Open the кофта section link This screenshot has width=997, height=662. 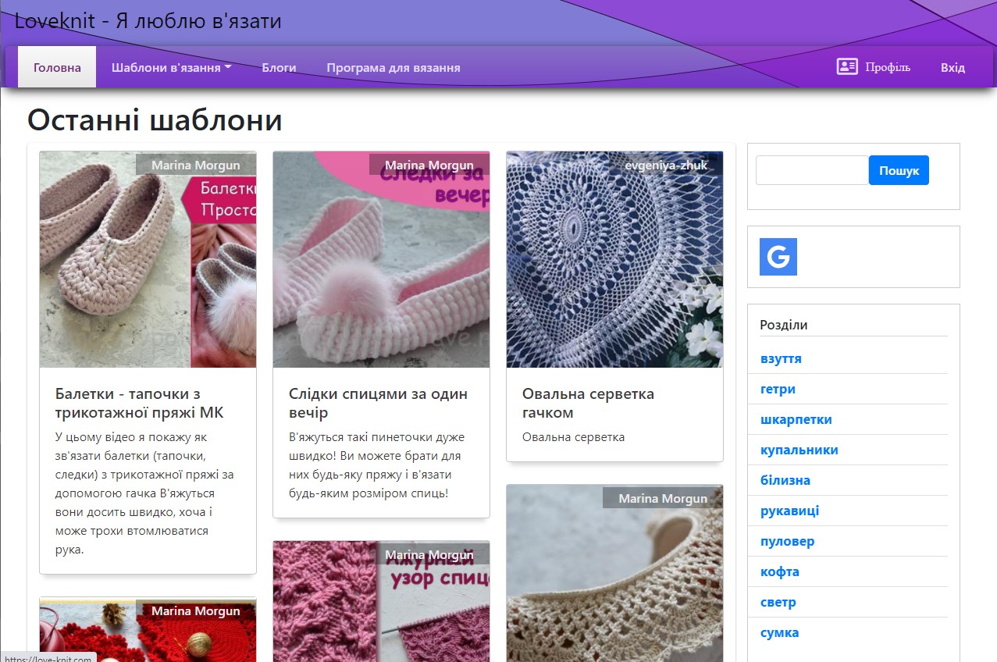(x=780, y=571)
